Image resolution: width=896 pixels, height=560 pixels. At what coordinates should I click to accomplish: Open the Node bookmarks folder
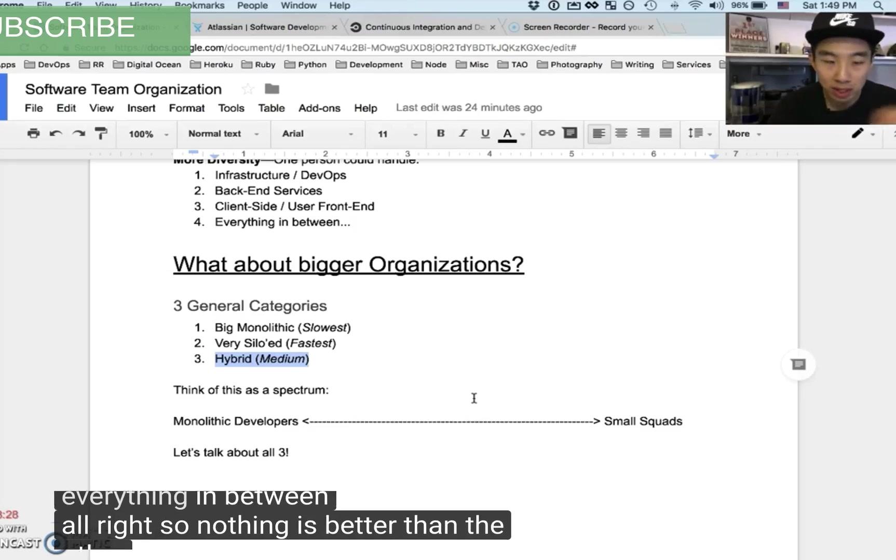[x=429, y=64]
